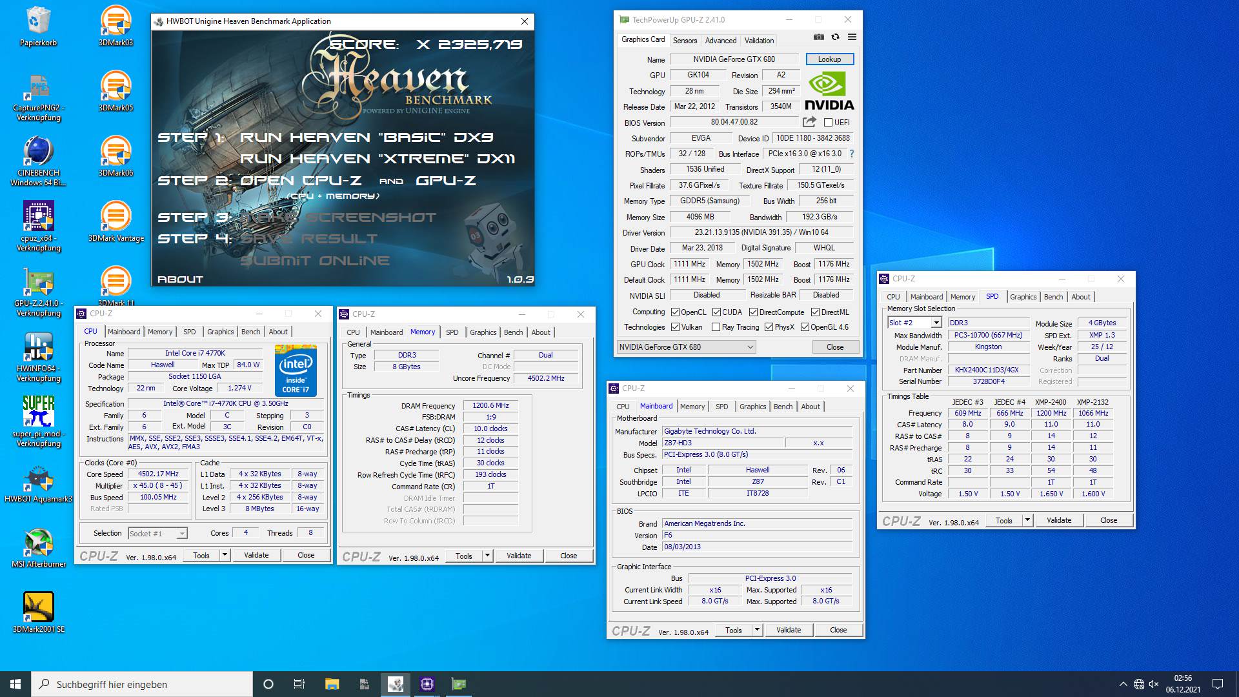Open the 3DMark03 desktop shortcut

pos(116,26)
